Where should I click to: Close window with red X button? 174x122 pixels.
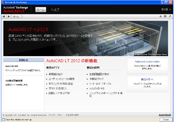pyautogui.click(x=171, y=2)
